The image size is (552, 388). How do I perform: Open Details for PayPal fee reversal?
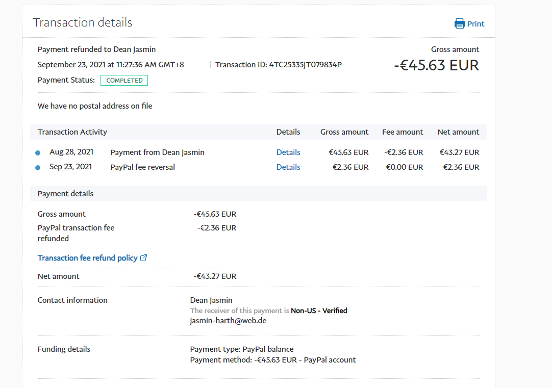pyautogui.click(x=288, y=167)
